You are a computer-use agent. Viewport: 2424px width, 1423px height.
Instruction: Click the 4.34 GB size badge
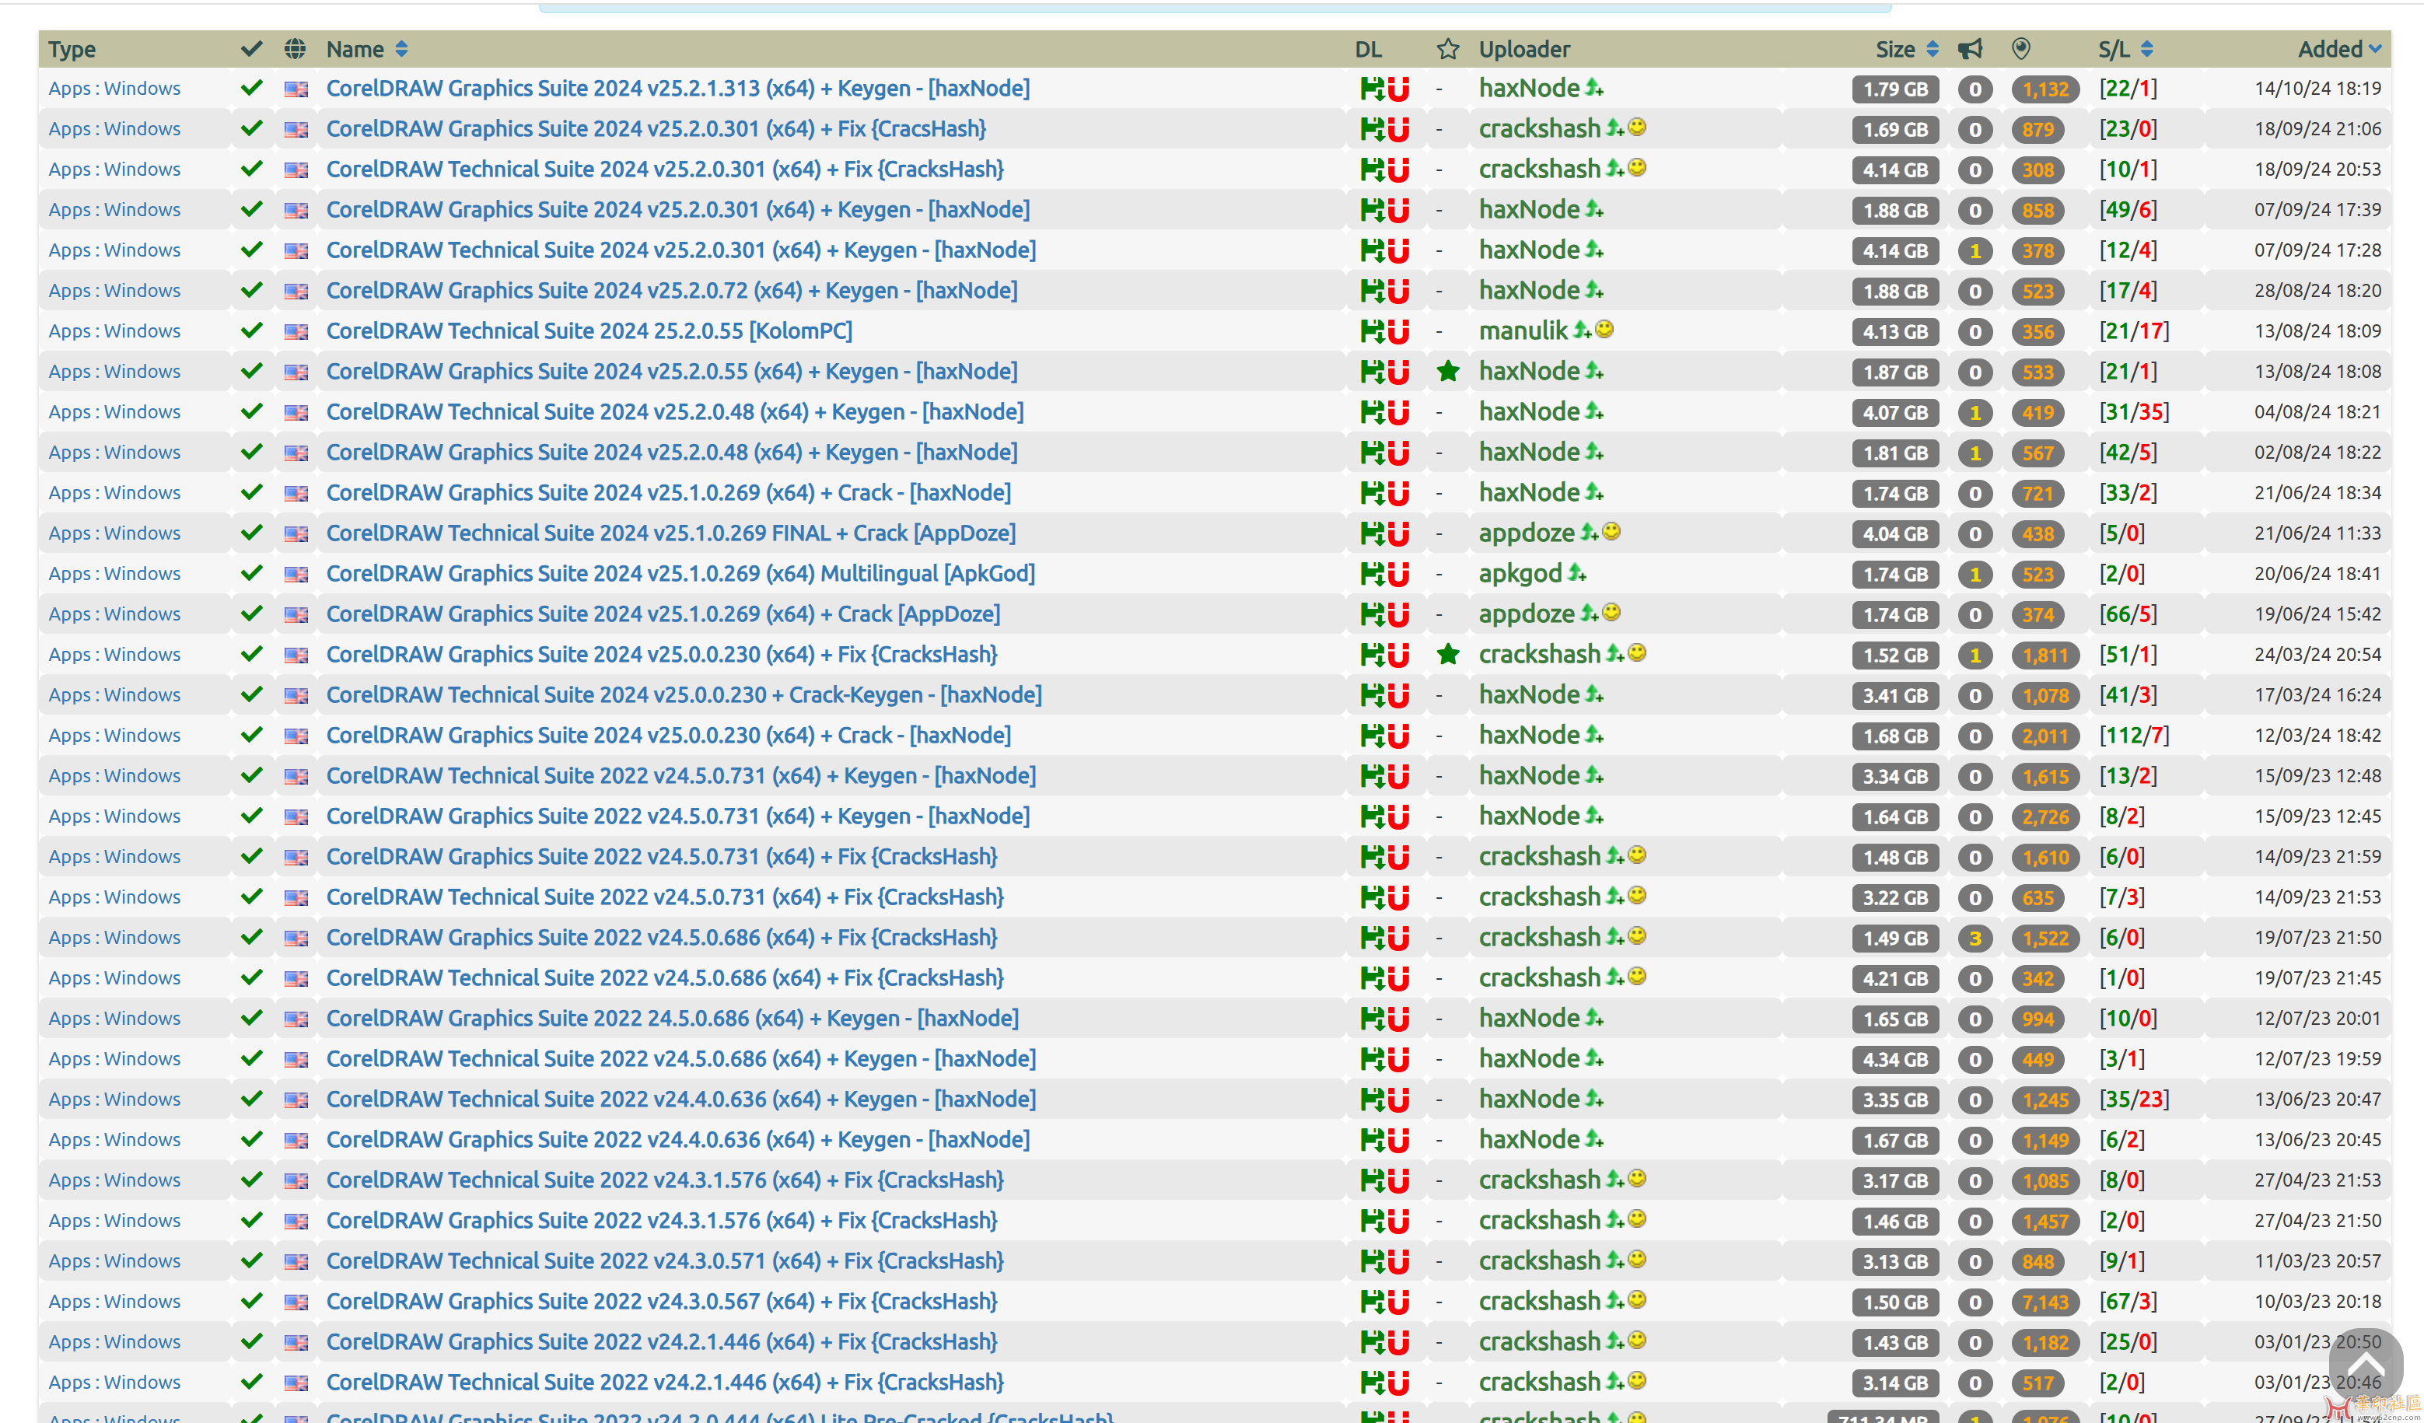pyautogui.click(x=1895, y=1059)
